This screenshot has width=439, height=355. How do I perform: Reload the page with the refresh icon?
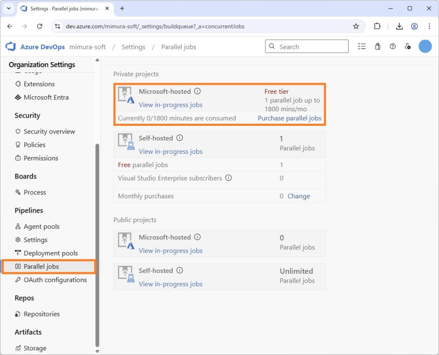(39, 26)
